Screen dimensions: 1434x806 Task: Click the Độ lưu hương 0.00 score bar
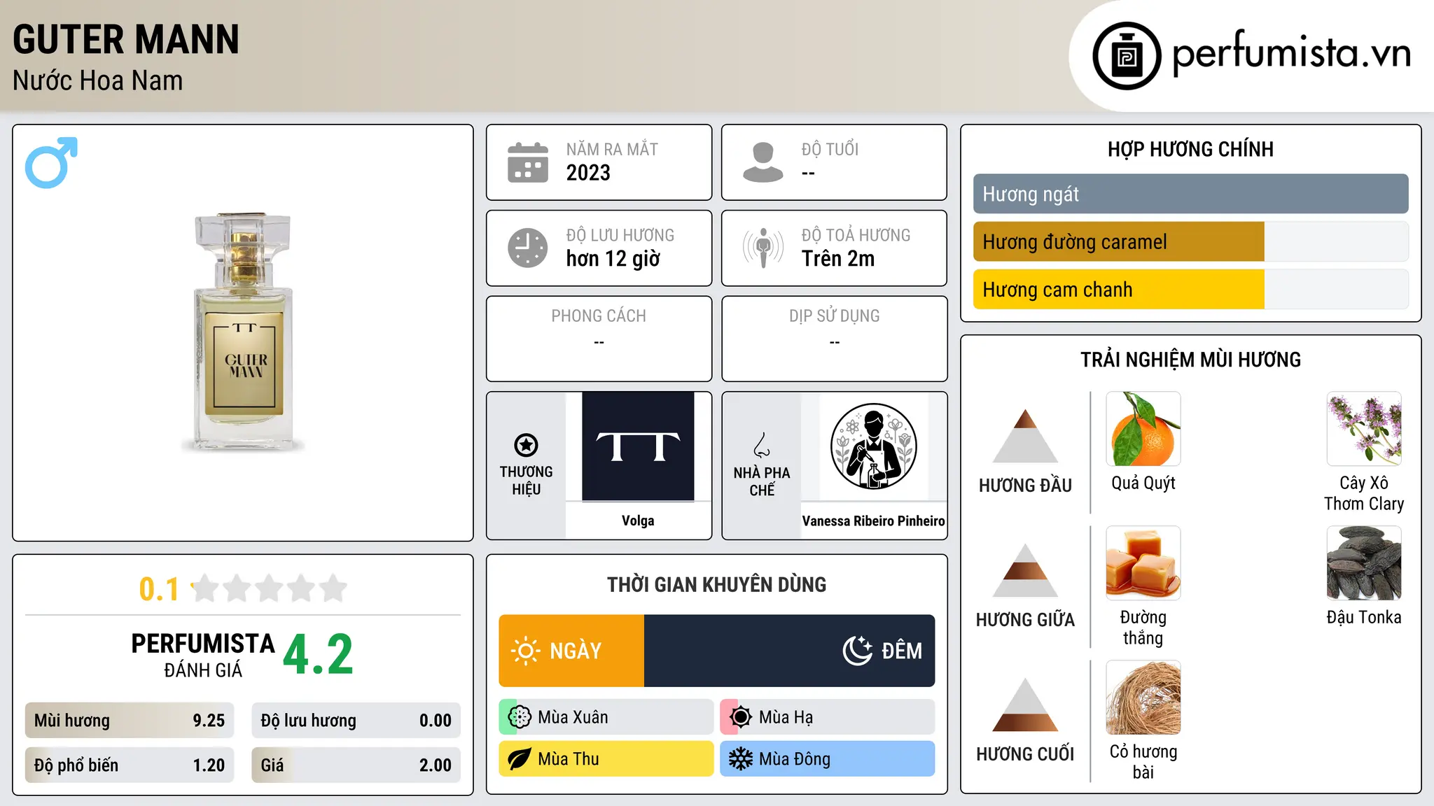coord(356,721)
